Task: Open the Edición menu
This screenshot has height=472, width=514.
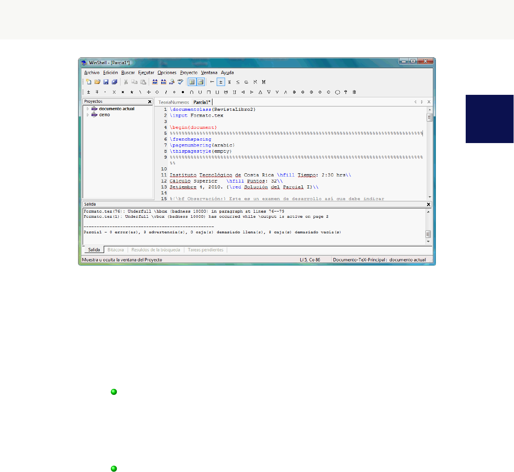Action: coord(110,73)
